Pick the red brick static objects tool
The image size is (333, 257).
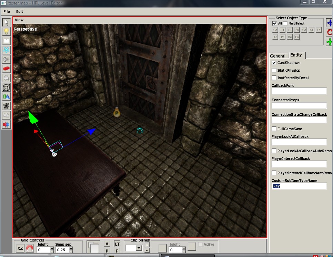coord(6,69)
